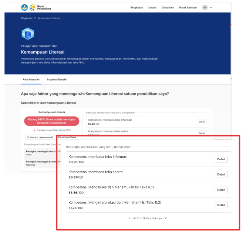This screenshot has height=233, width=243.
Task: Open Apa arti capaian saya? button
Action: click(40, 137)
